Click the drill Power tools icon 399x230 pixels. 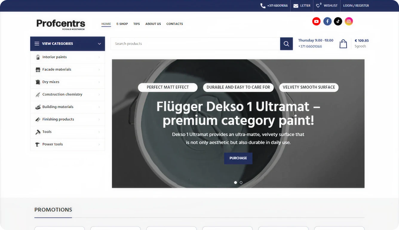pos(38,144)
